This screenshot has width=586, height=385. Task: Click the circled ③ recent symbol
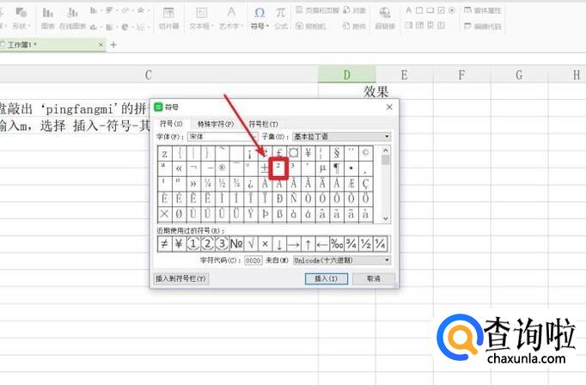(x=222, y=244)
